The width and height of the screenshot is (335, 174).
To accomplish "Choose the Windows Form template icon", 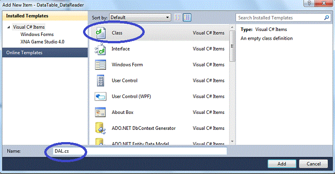I will tap(100, 65).
